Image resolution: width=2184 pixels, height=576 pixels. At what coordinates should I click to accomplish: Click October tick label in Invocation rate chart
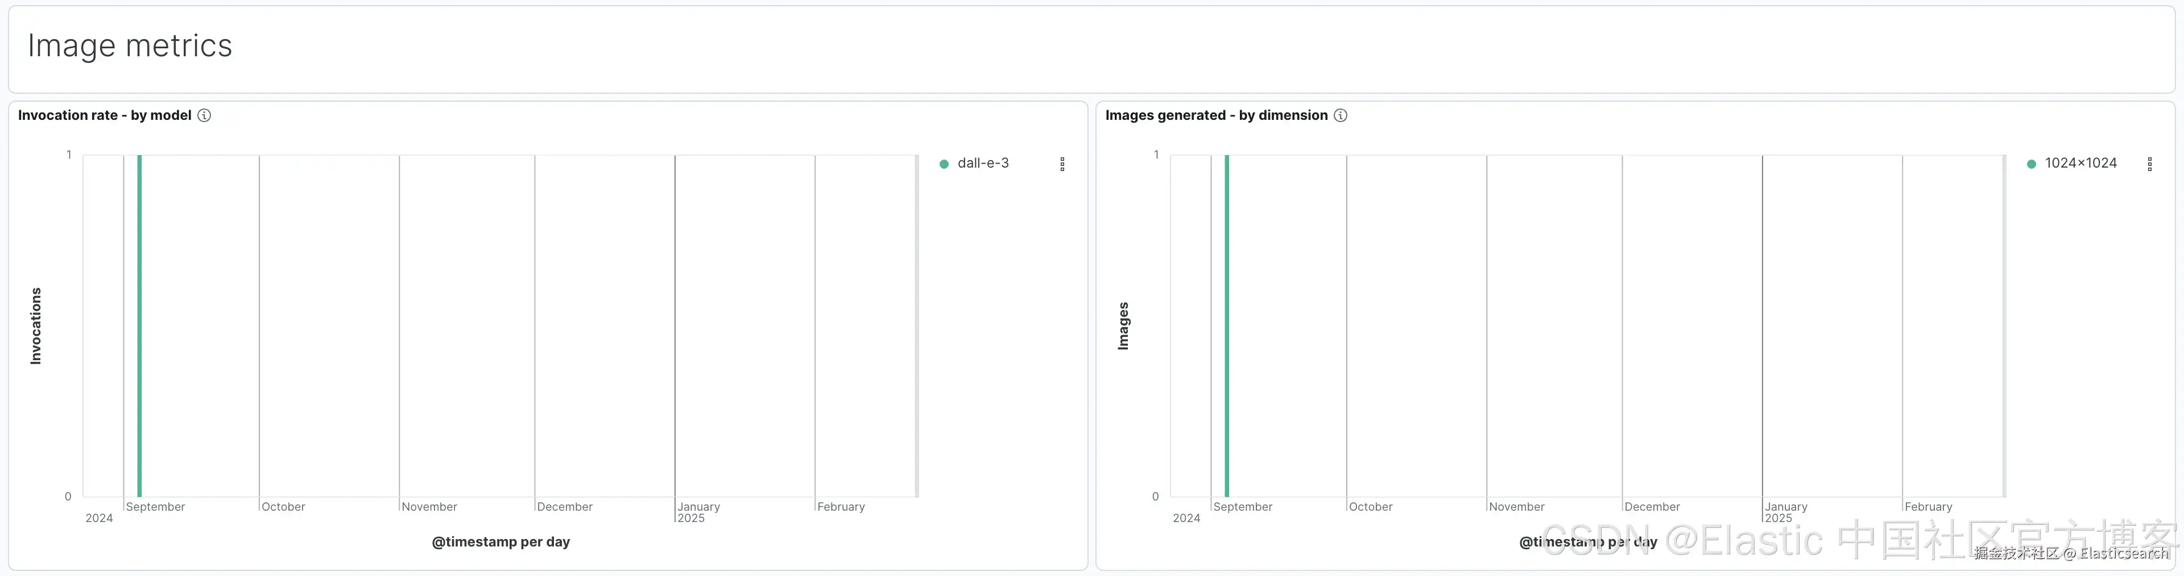point(283,507)
